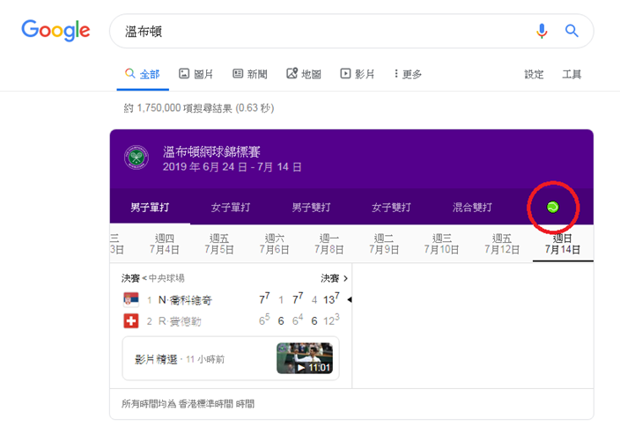Select date 週五 7月5日

coord(219,244)
